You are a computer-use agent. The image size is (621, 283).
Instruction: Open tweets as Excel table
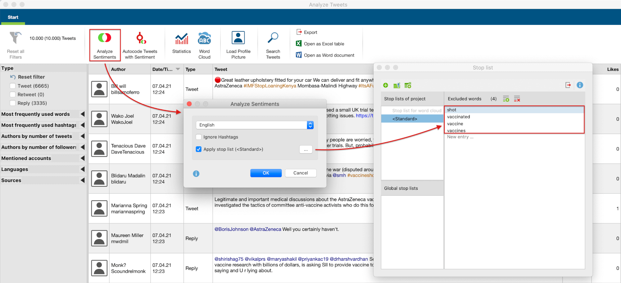[320, 43]
